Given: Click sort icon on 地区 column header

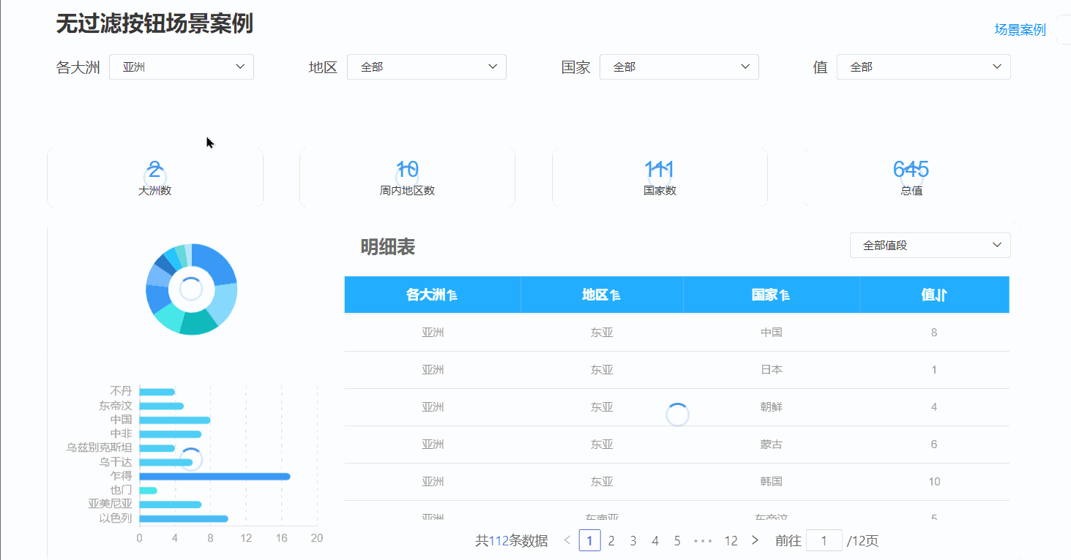Looking at the screenshot, I should [616, 295].
